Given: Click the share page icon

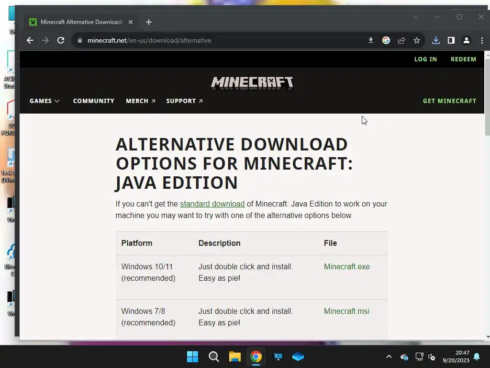Looking at the screenshot, I should (x=401, y=40).
